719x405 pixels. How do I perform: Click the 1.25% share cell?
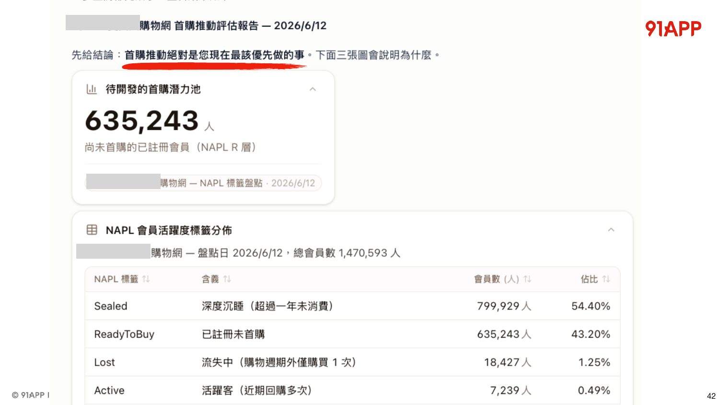tap(594, 362)
